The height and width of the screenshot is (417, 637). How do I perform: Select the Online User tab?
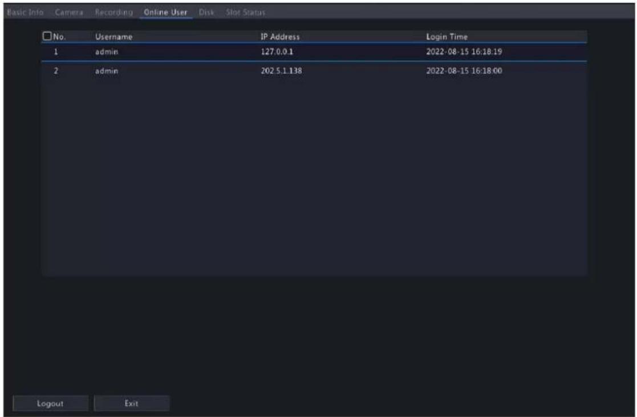[x=165, y=12]
